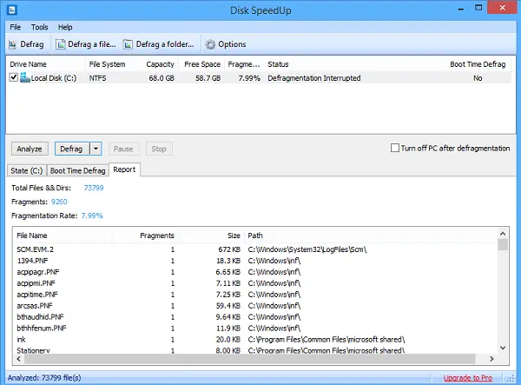Click the Defrag a folder... toolbar label

tap(165, 44)
